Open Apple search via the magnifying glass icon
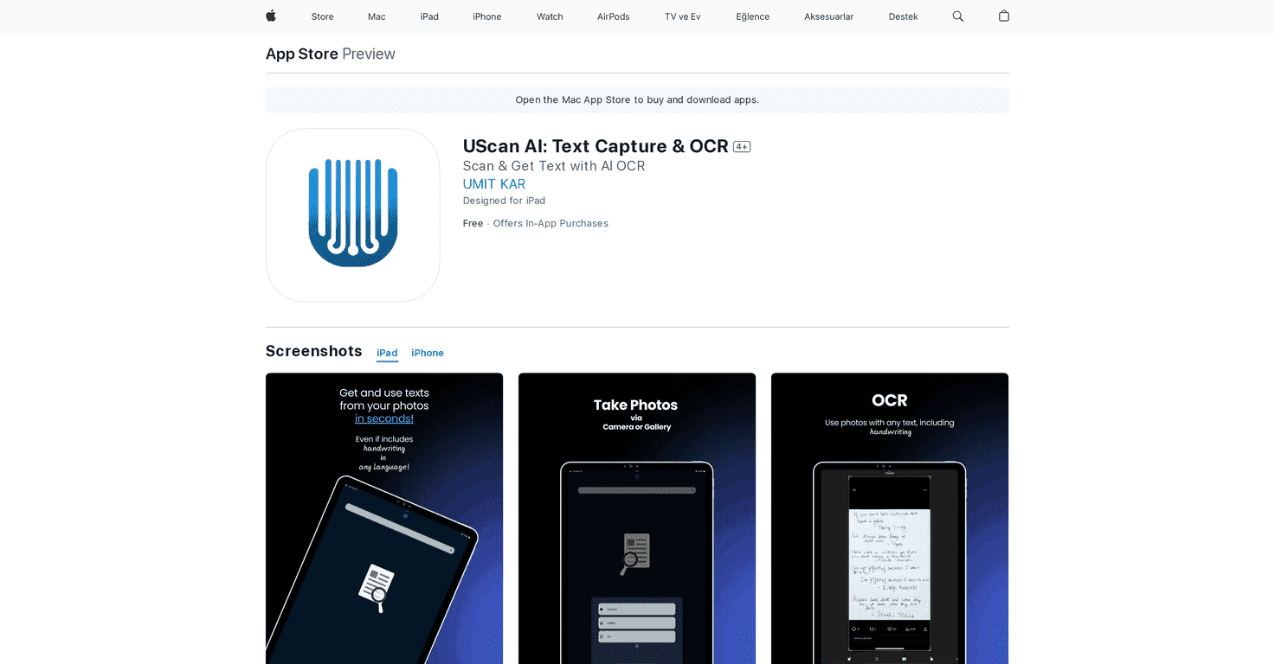1275x664 pixels. (x=957, y=16)
